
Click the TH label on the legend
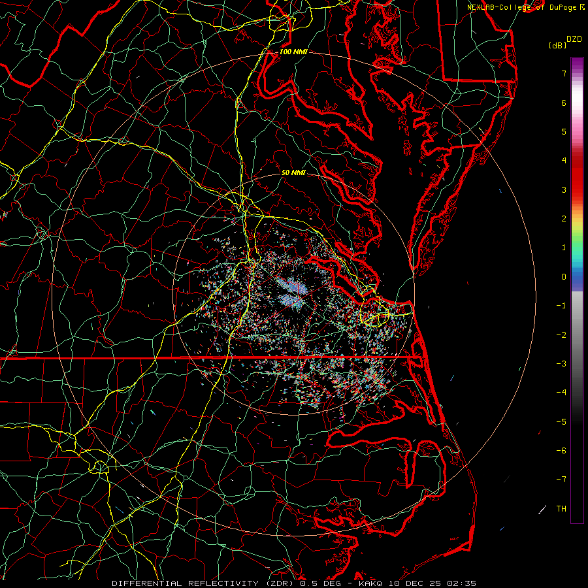[561, 508]
